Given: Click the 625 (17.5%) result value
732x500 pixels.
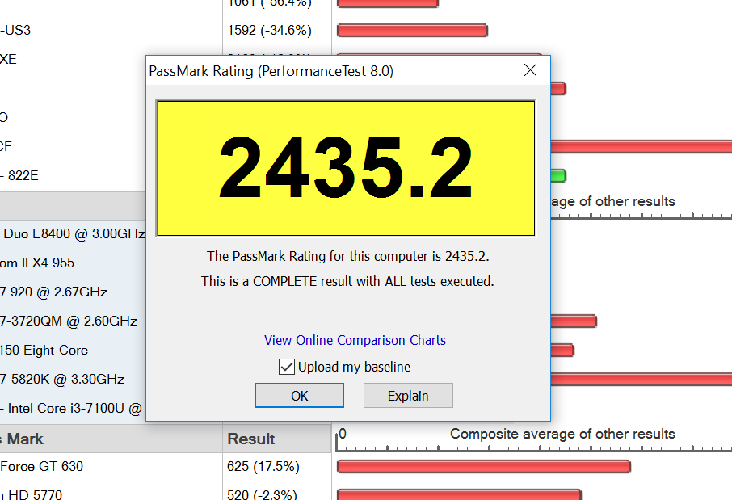Looking at the screenshot, I should click(263, 466).
